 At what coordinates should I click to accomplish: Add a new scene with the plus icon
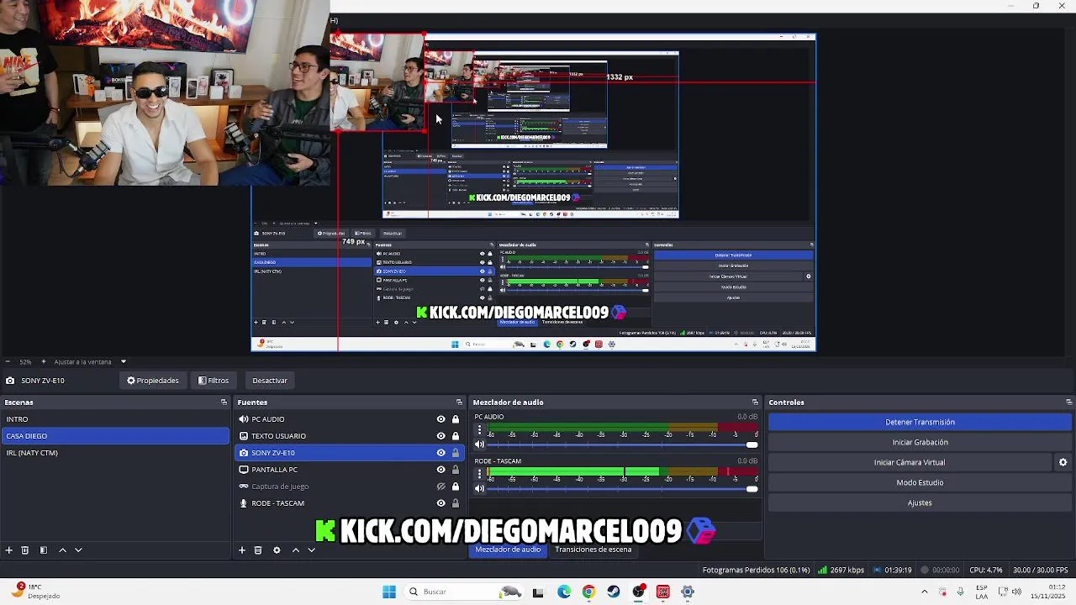pos(8,550)
